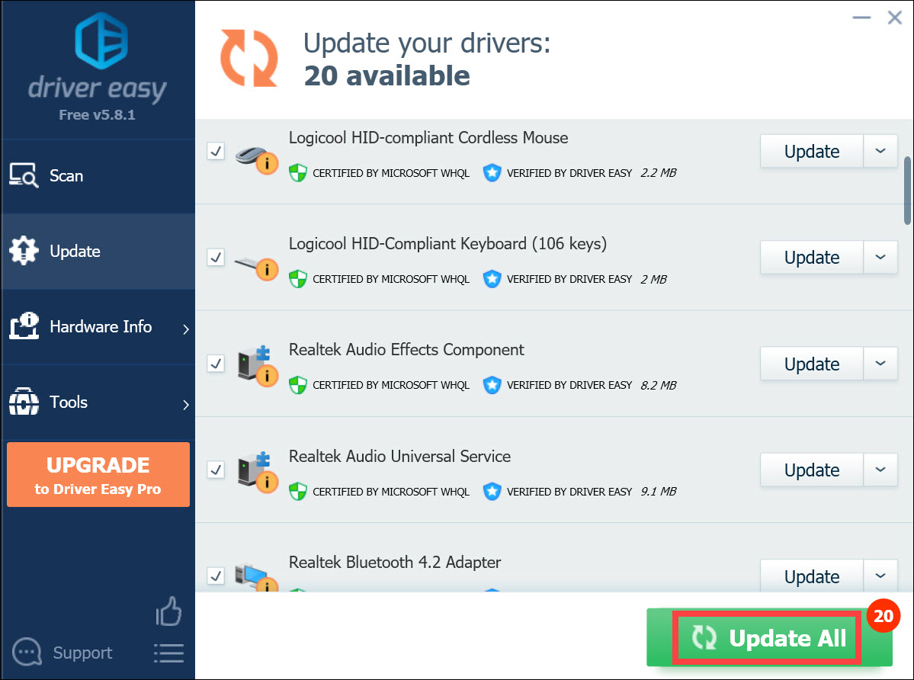Click the thumbs-up like icon
Screen dimensions: 914x680
[168, 611]
